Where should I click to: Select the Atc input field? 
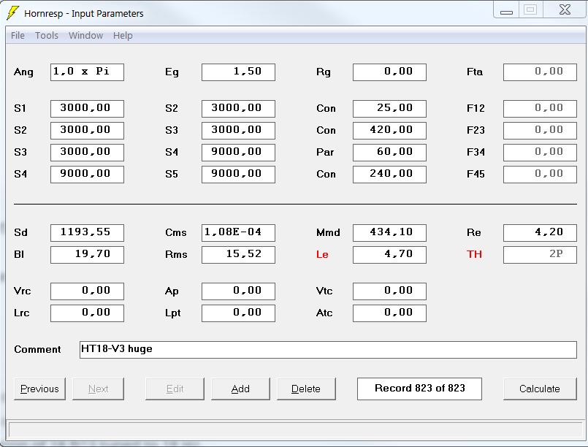pos(389,313)
